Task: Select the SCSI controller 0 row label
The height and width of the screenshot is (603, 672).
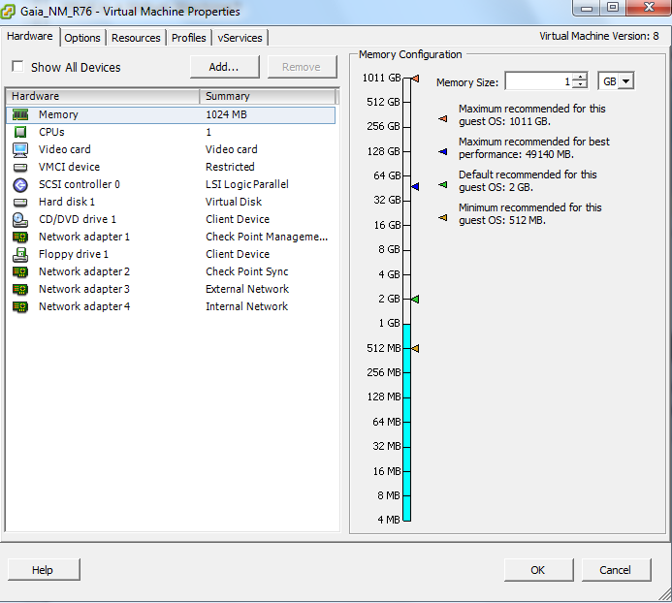Action: click(80, 185)
